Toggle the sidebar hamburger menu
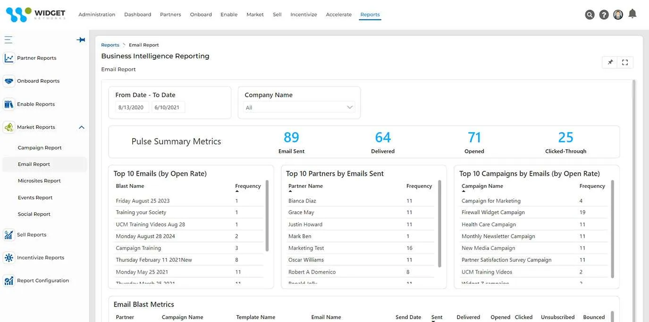The image size is (649, 322). click(x=8, y=40)
